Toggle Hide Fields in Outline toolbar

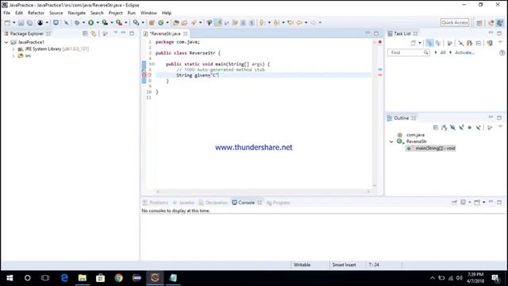coord(452,127)
